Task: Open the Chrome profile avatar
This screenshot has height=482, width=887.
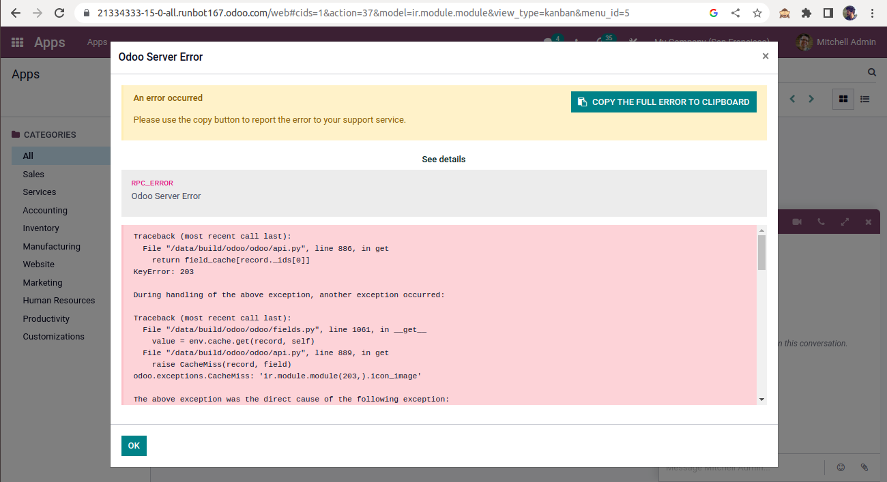Action: [849, 13]
